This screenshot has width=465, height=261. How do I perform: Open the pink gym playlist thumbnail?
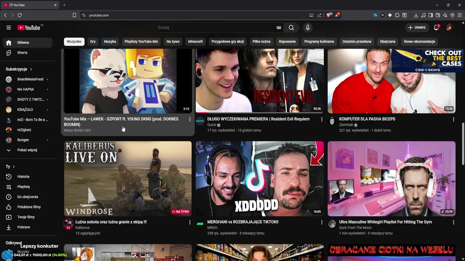point(392,179)
